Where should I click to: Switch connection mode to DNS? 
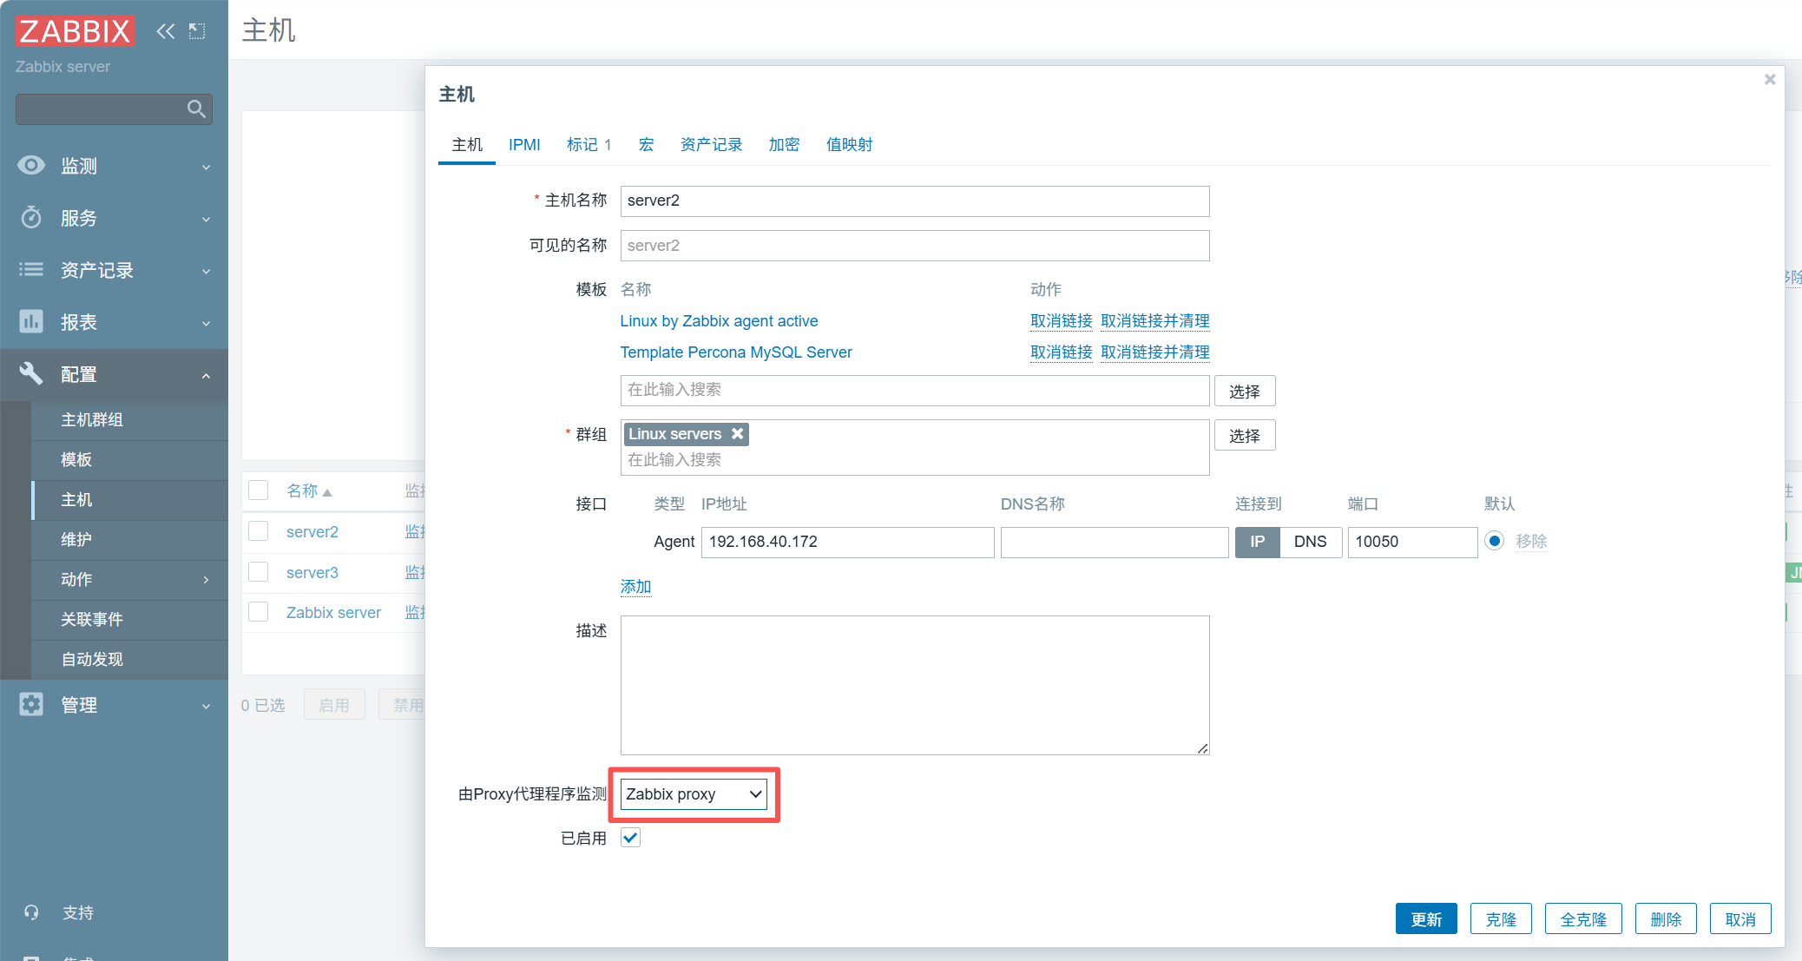tap(1311, 542)
